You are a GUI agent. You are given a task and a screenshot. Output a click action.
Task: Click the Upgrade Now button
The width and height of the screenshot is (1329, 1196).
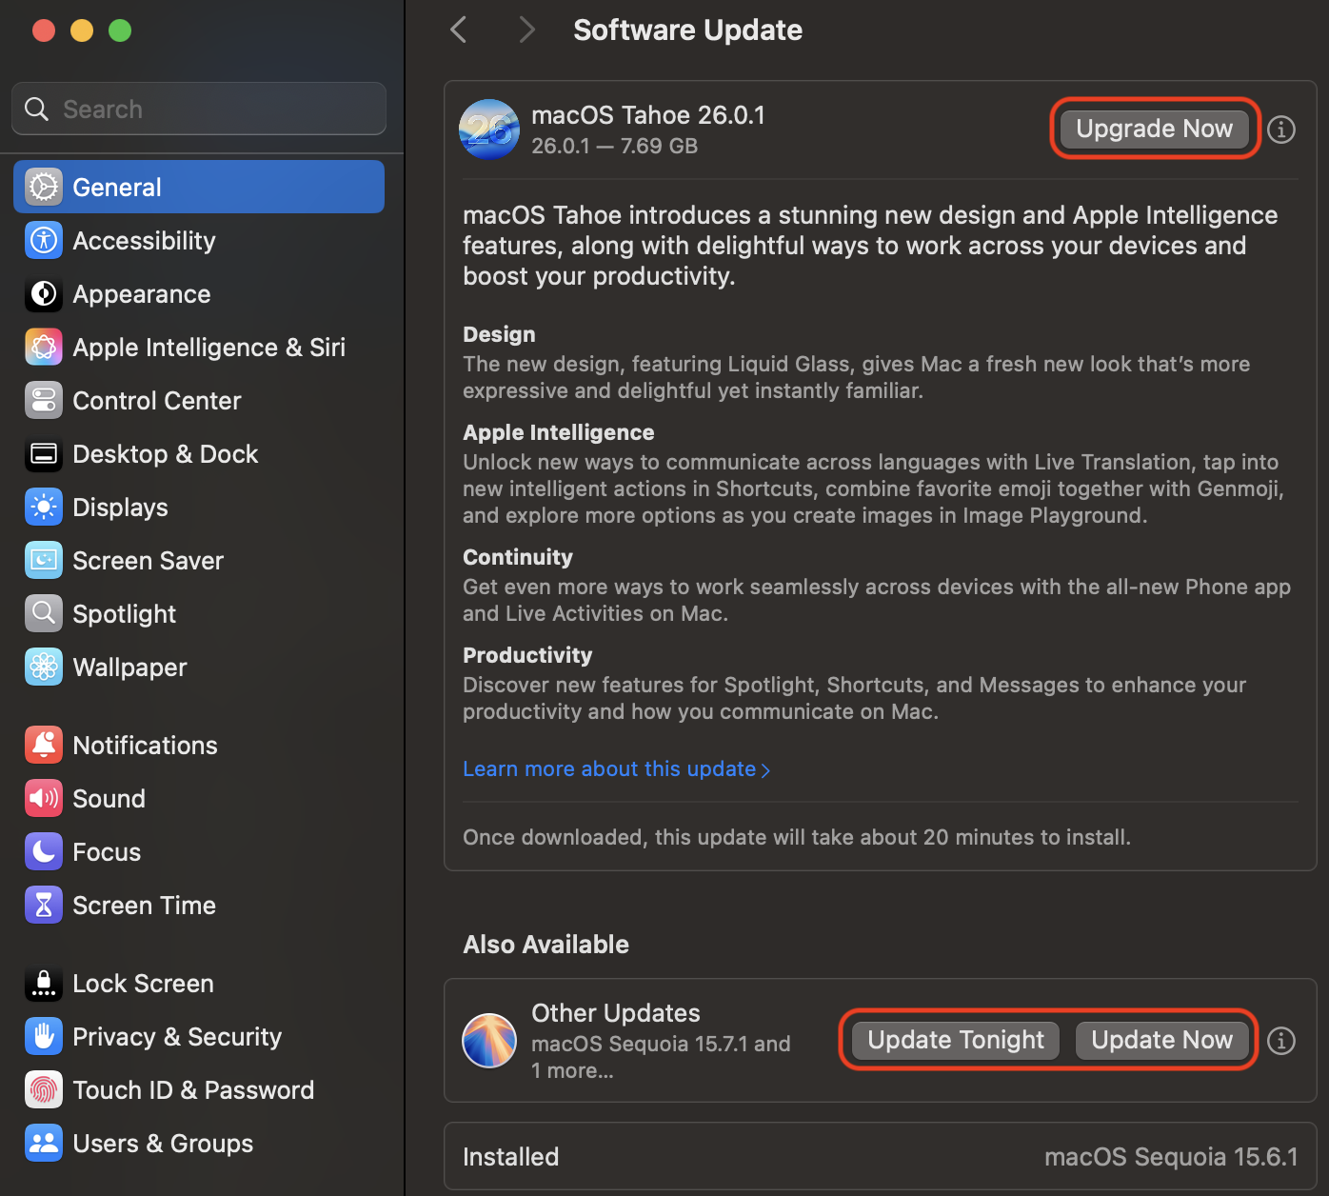(x=1155, y=129)
